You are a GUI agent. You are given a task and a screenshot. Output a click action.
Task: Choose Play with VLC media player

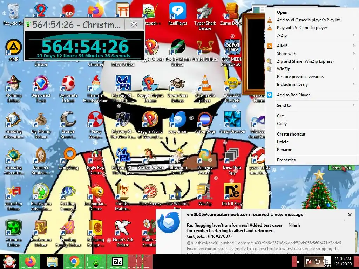pyautogui.click(x=312, y=28)
